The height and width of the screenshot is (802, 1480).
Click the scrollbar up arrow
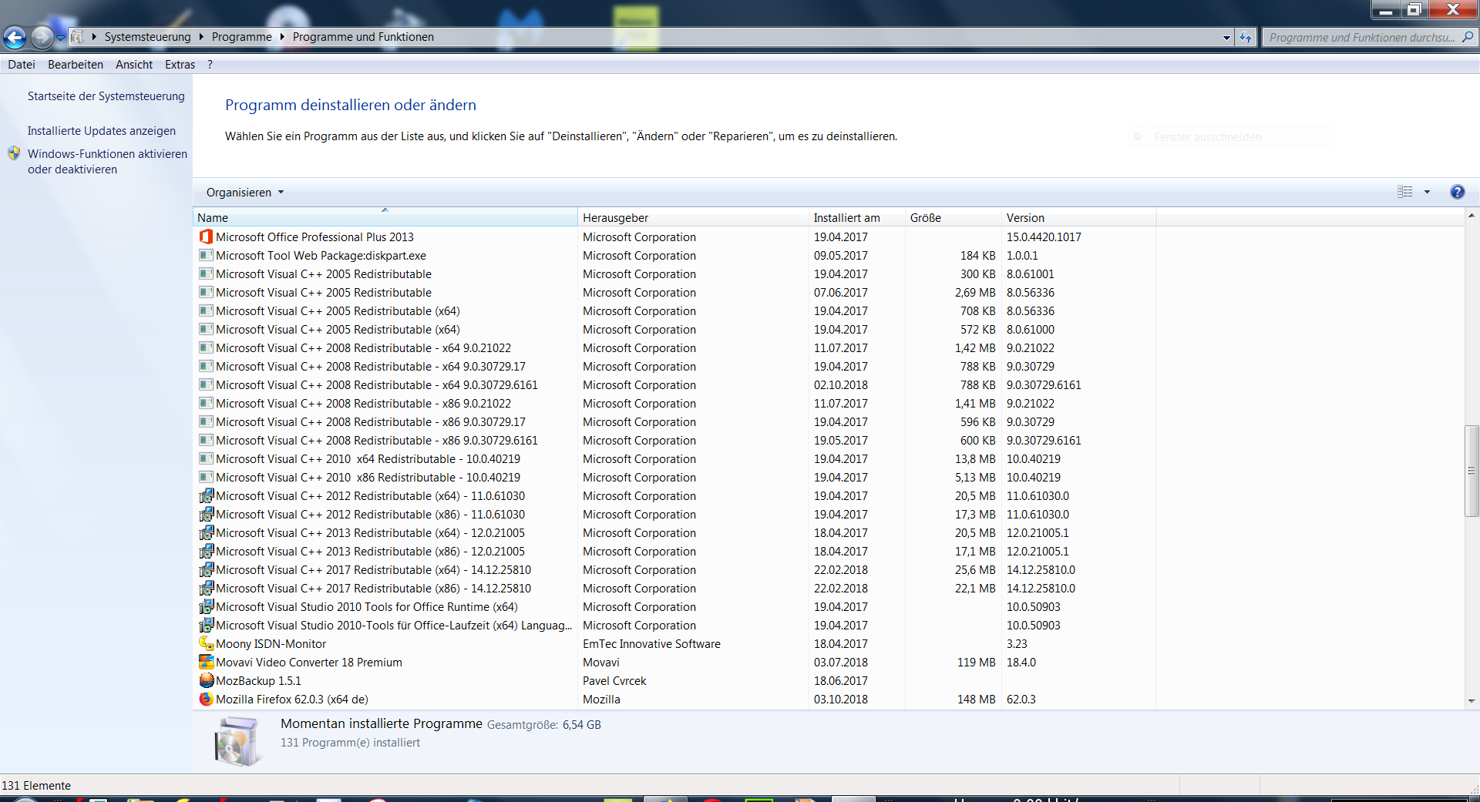tap(1472, 216)
